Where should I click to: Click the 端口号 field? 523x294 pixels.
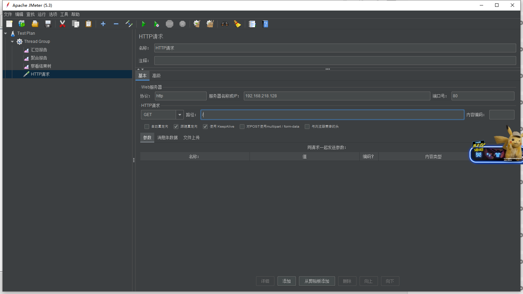click(x=483, y=96)
